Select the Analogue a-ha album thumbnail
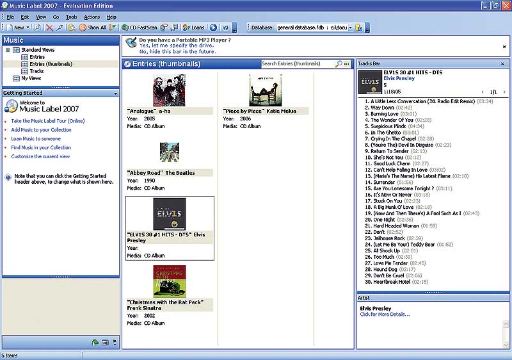 pyautogui.click(x=170, y=90)
